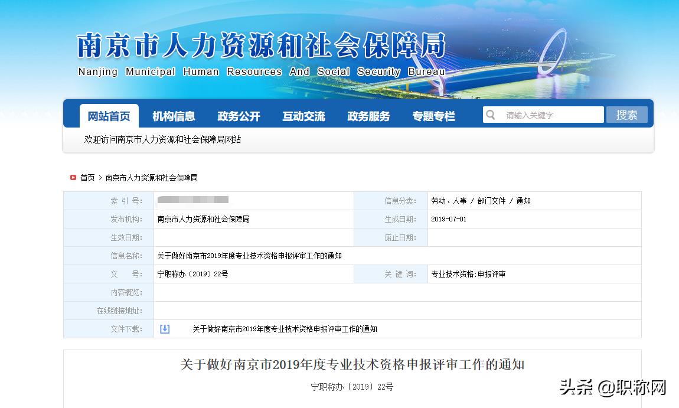Open the 机构信息 section
The height and width of the screenshot is (408, 679).
(174, 116)
